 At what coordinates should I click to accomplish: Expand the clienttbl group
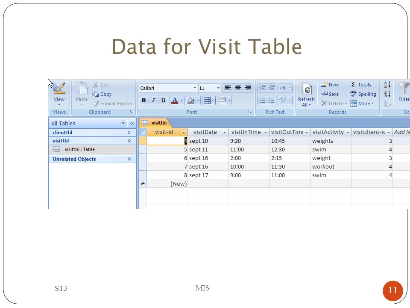(x=129, y=133)
